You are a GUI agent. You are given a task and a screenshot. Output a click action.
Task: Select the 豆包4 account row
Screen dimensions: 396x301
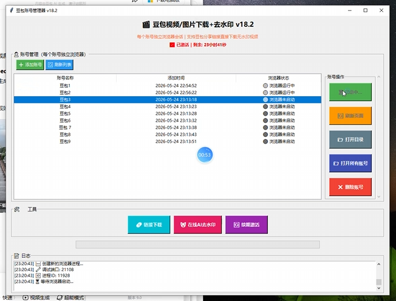[168, 106]
